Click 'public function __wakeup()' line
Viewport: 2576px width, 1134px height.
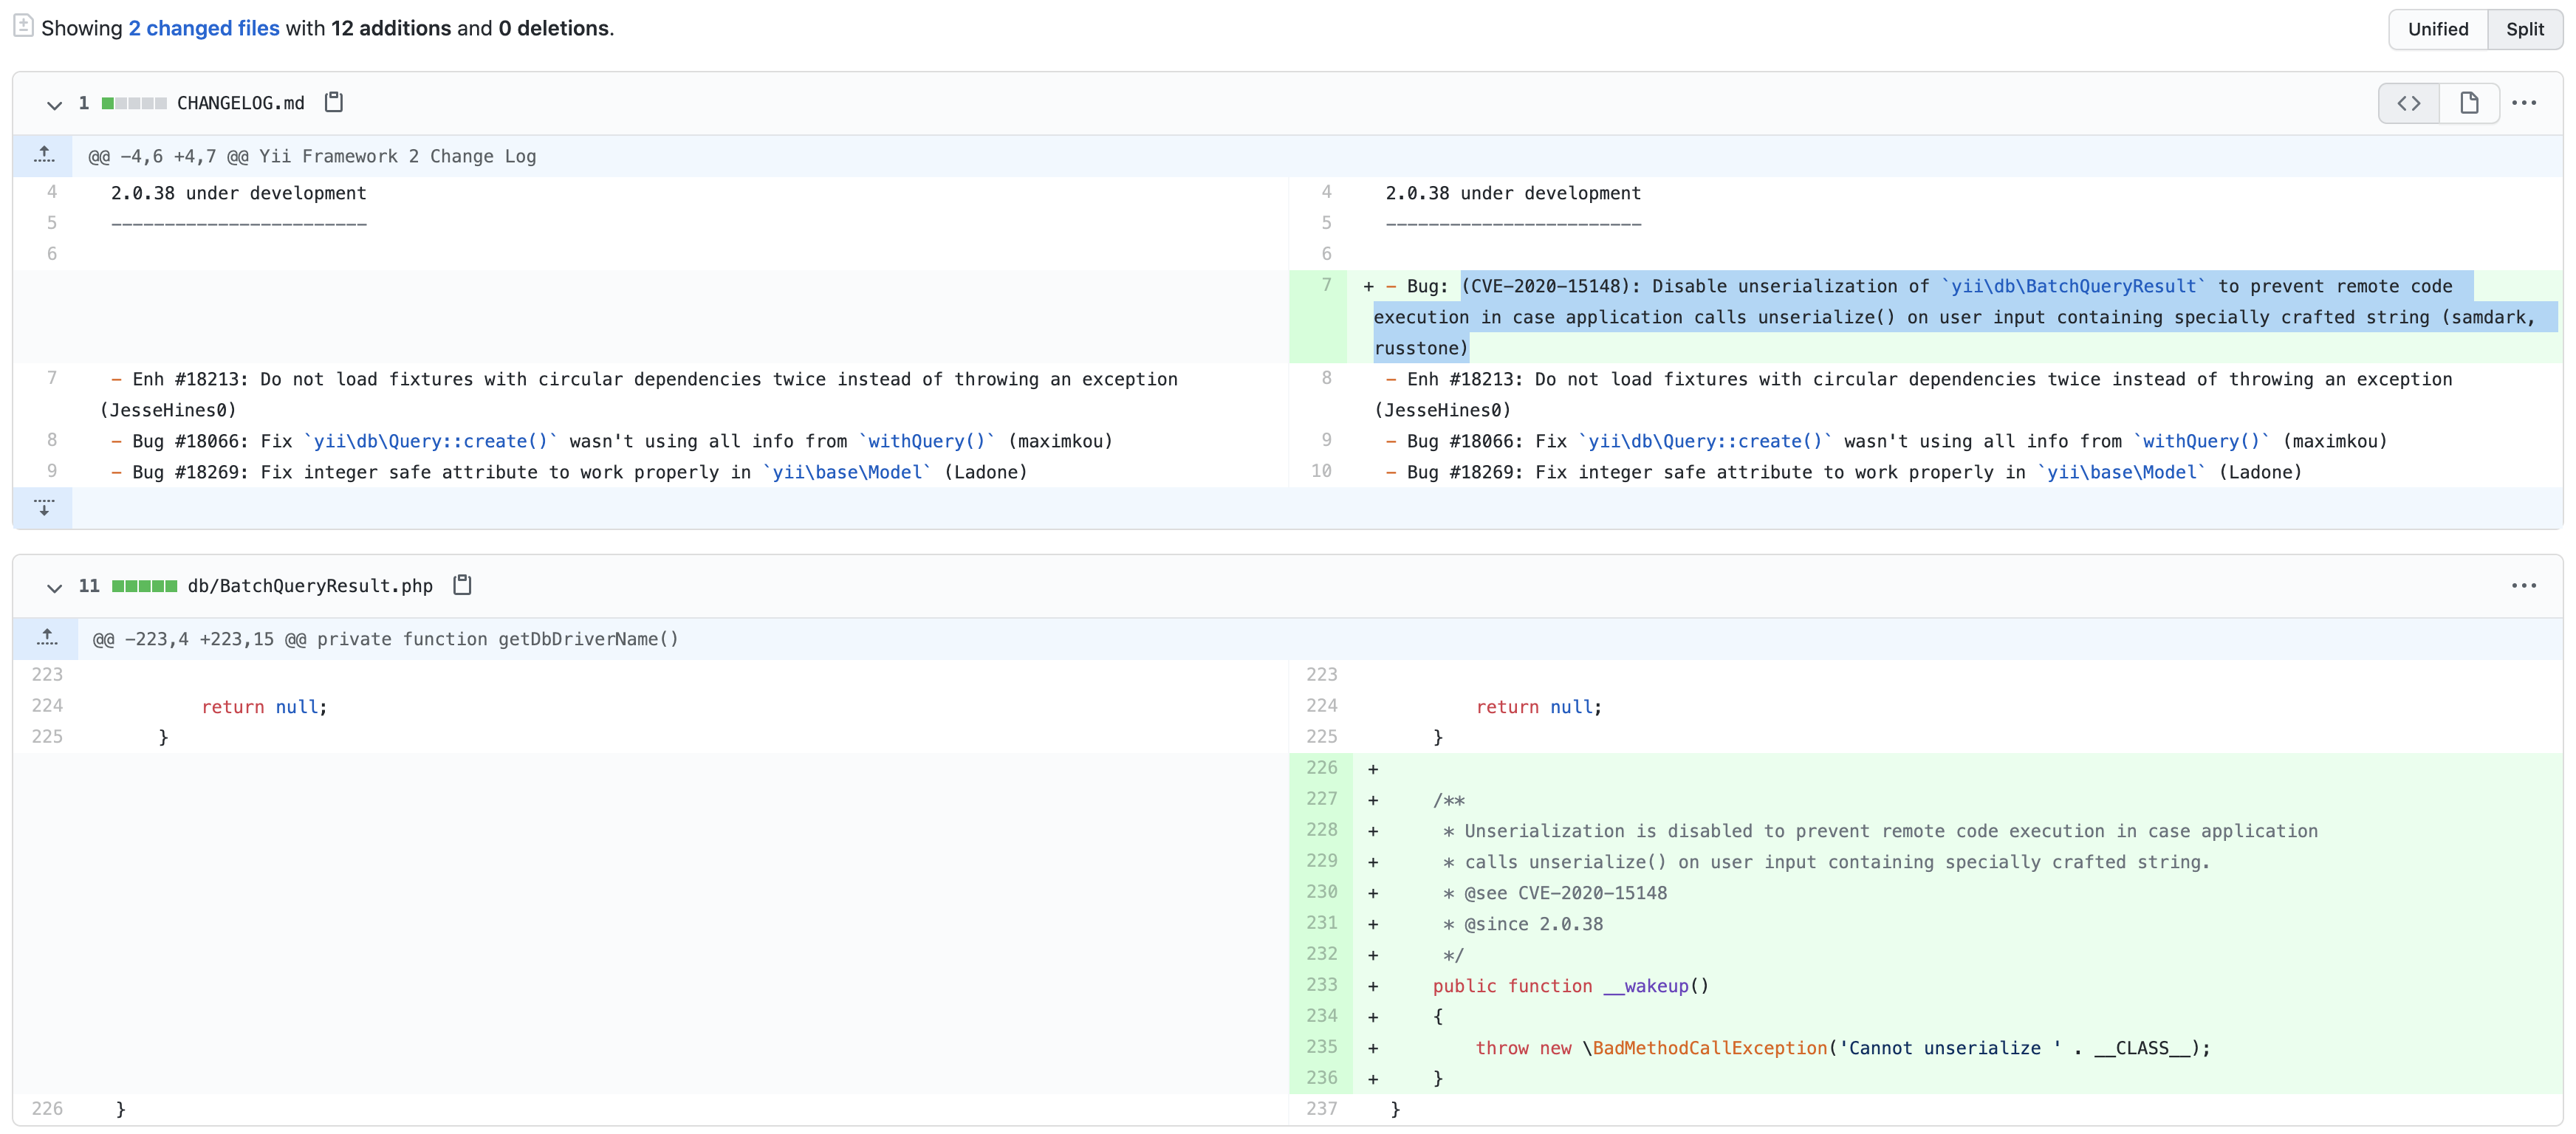[x=1571, y=986]
